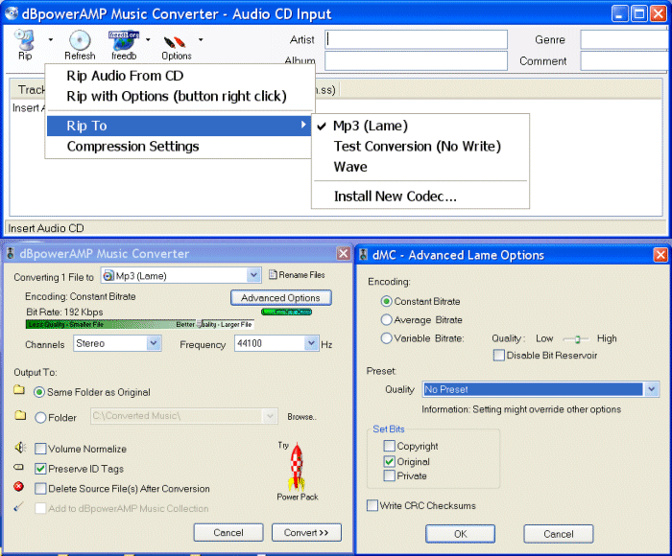Click Cancel in Advanced Lame Options
The image size is (672, 556).
click(x=559, y=534)
